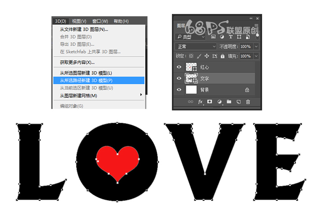Choose 从所选图层新建 3D 模型(L)
The image size is (314, 209).
click(99, 73)
